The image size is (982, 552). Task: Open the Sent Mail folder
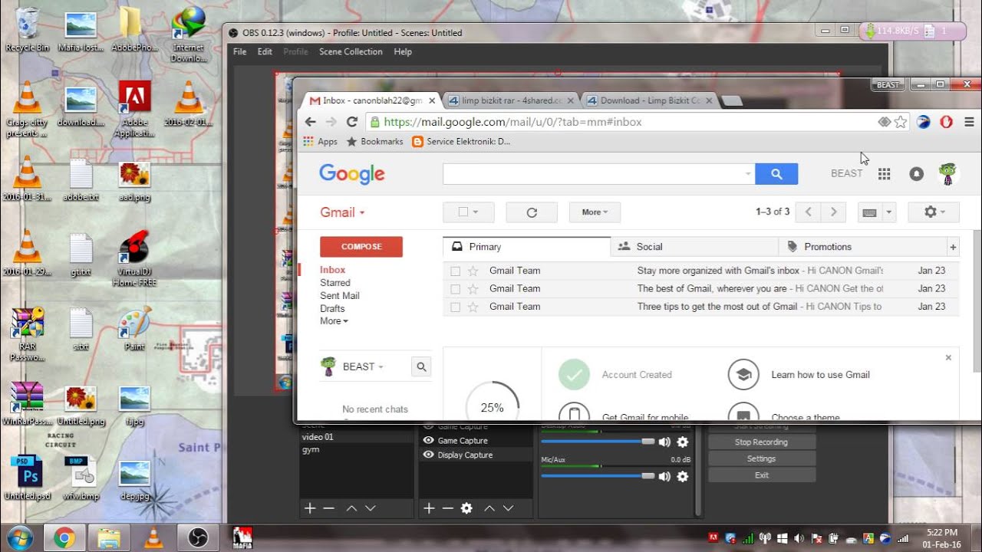[x=340, y=296]
